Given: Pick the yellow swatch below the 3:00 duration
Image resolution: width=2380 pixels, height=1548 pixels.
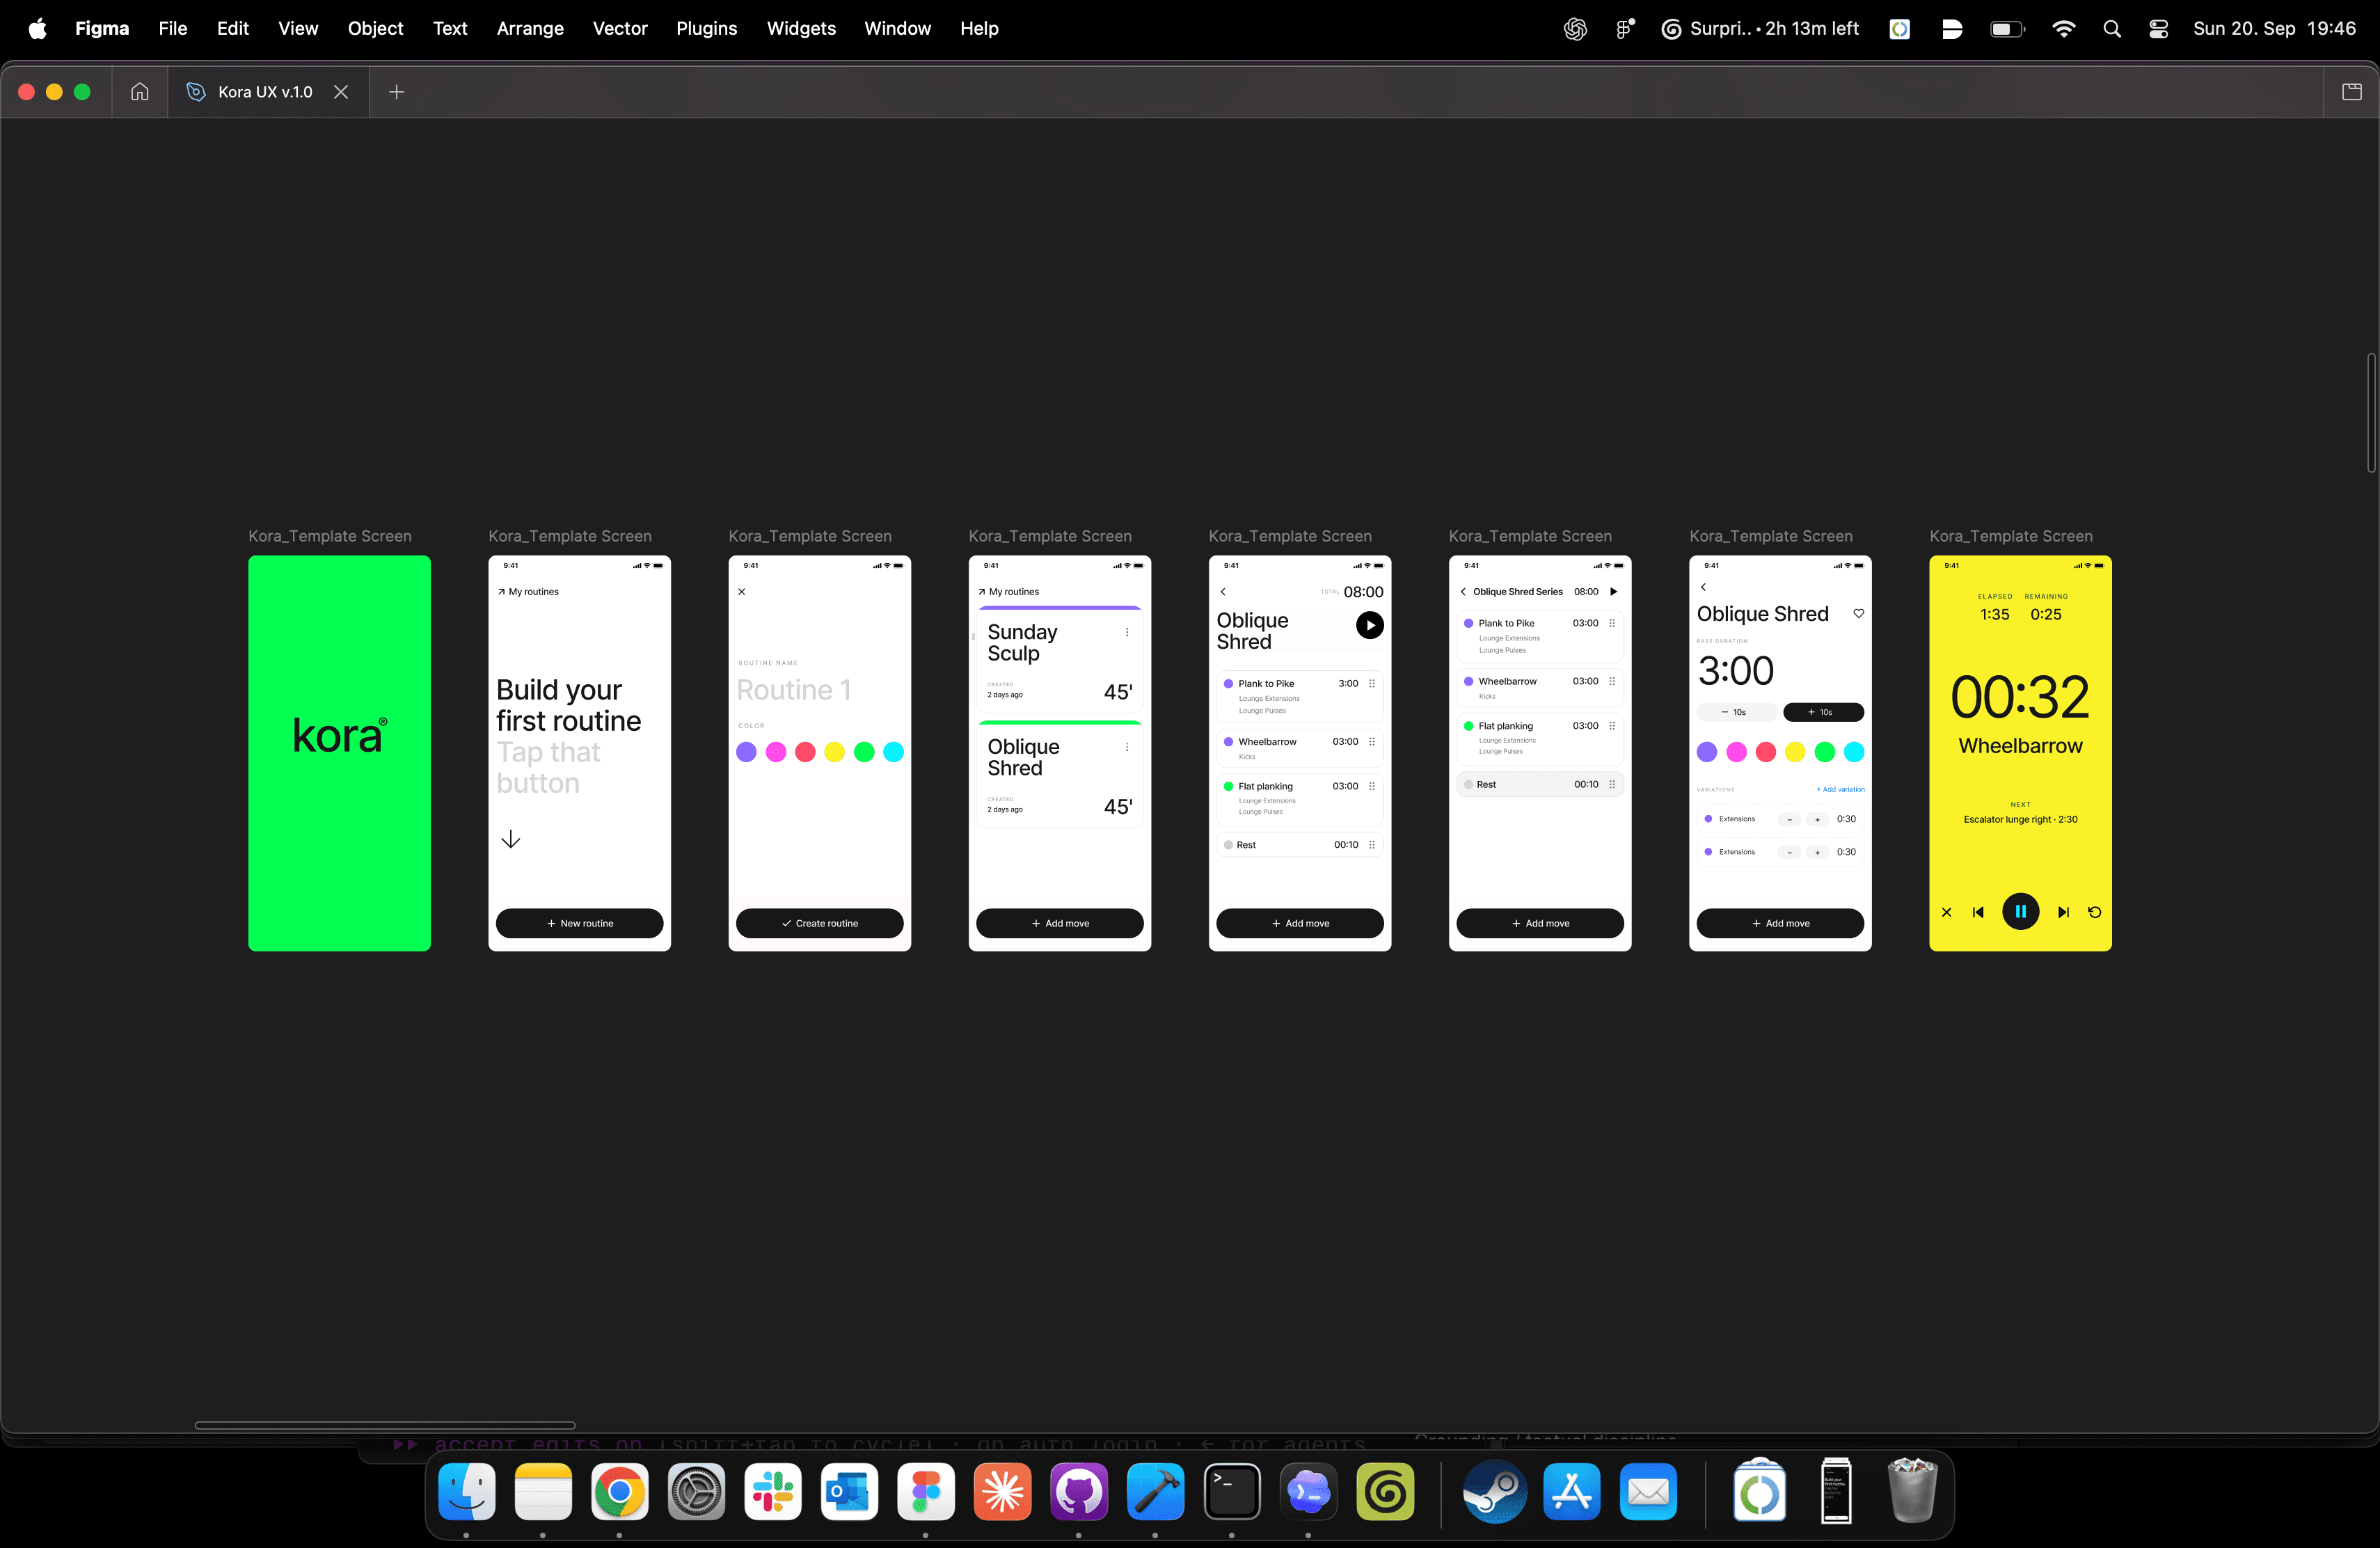Looking at the screenshot, I should (x=1795, y=752).
